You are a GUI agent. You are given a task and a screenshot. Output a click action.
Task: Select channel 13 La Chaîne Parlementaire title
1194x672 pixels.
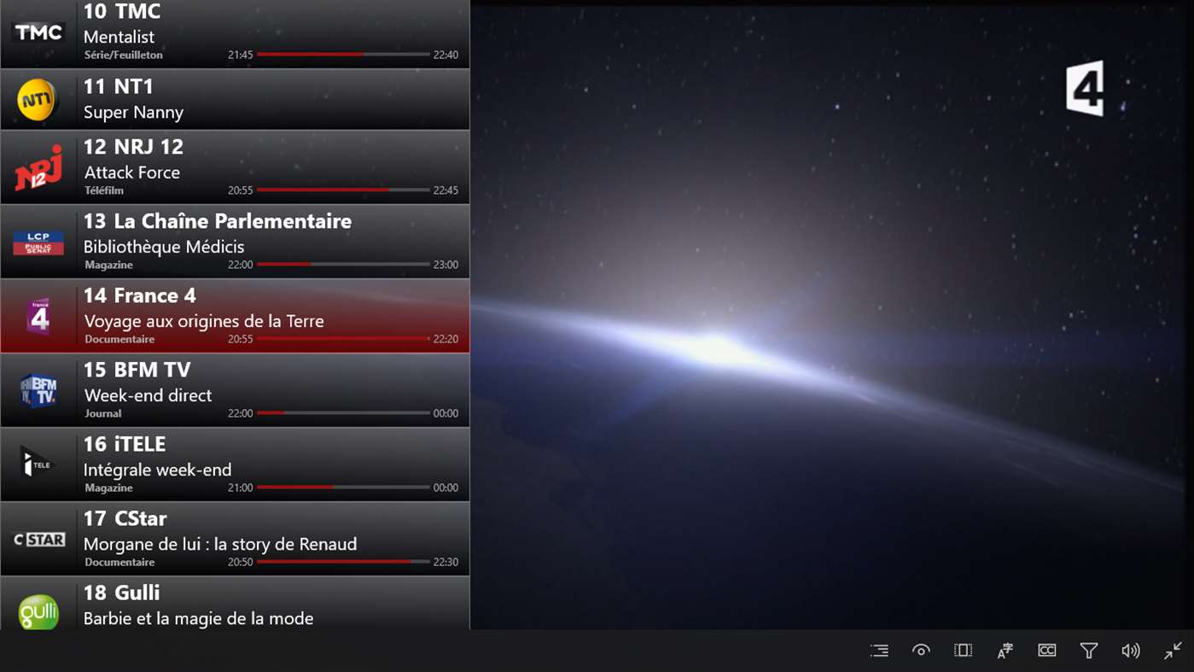click(218, 221)
